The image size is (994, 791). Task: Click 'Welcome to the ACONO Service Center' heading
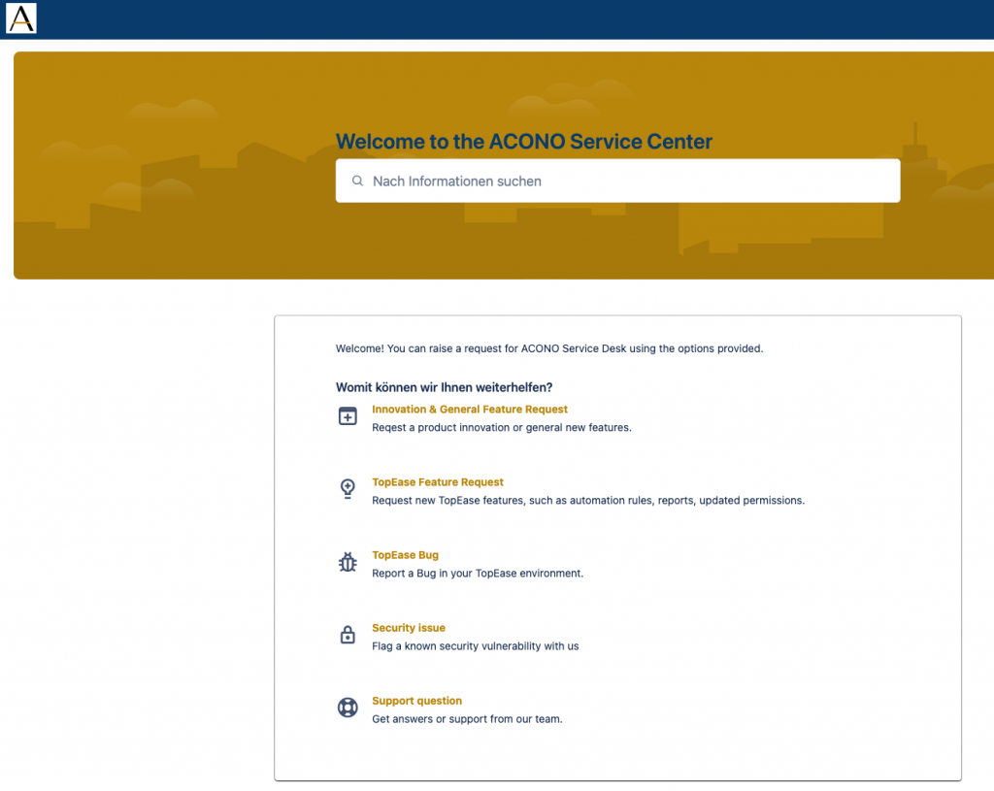(523, 142)
